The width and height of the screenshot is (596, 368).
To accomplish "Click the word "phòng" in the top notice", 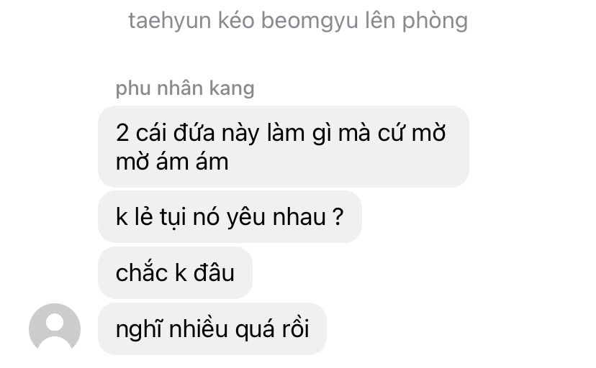I will click(x=435, y=22).
